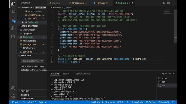
Task: Open .gitignore in the file tree
Action: pyautogui.click(x=32, y=34)
